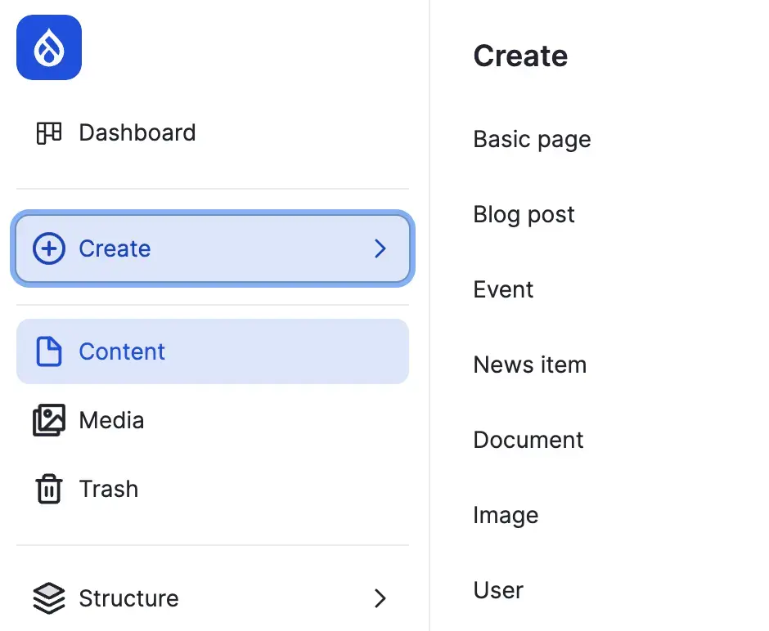Open the Dashboard menu item

click(137, 132)
